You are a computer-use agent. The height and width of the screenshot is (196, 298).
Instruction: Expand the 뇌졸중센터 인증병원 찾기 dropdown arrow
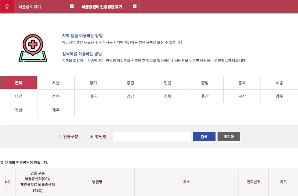tap(135, 7)
